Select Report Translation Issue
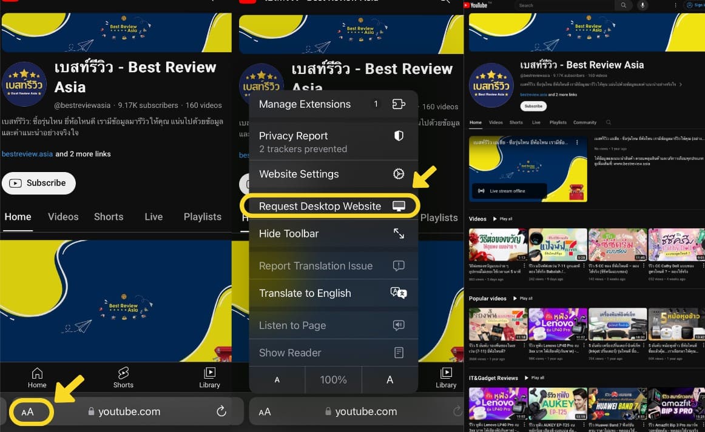This screenshot has width=705, height=432. (334, 266)
